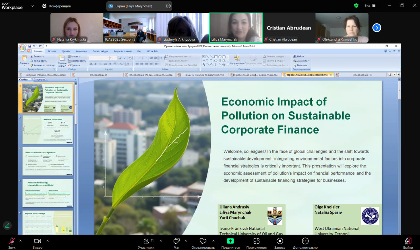The height and width of the screenshot is (250, 420).
Task: Click the bulleted list icon
Action: pos(138,58)
